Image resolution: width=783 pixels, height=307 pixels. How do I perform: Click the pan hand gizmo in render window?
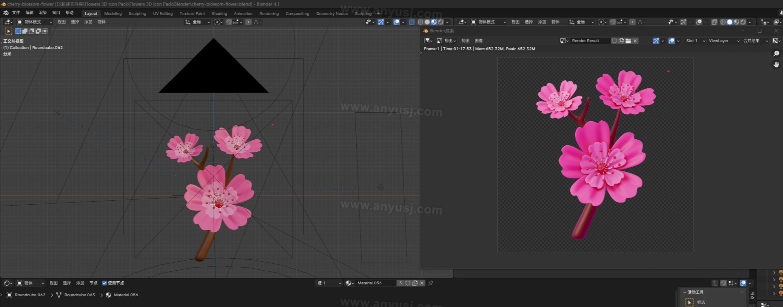pos(776,64)
